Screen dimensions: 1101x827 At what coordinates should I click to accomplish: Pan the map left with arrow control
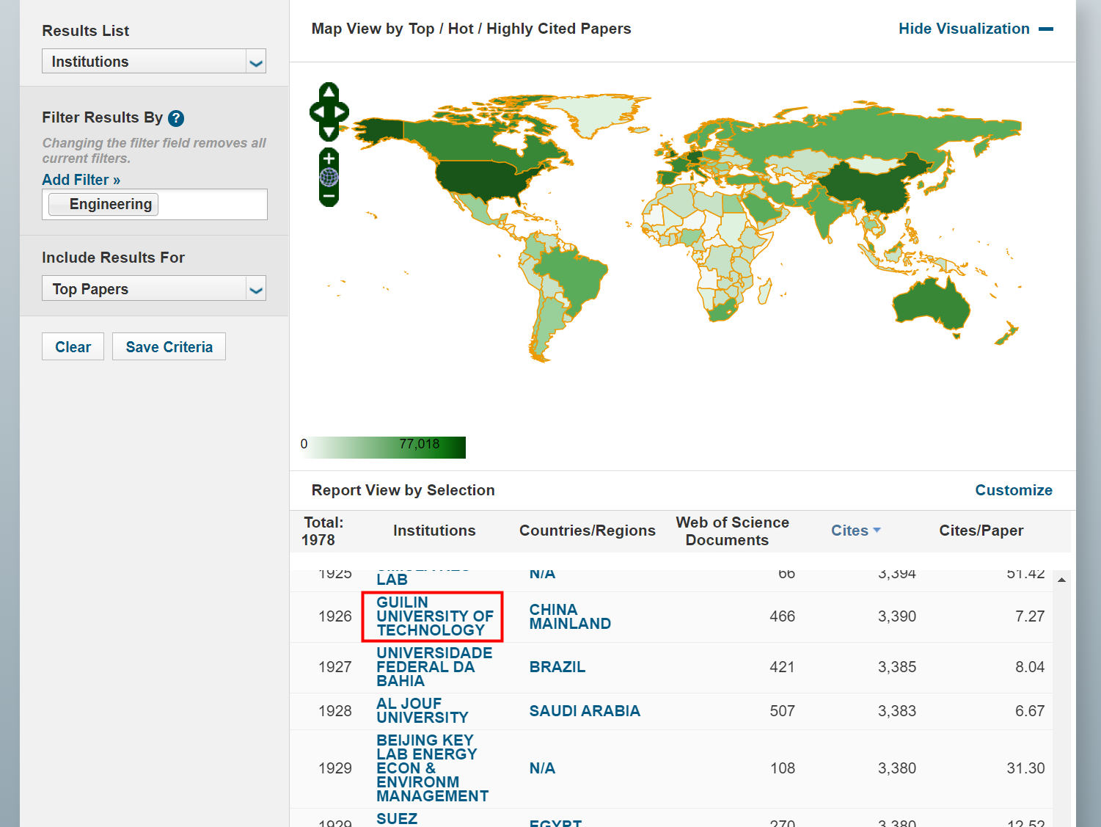tap(317, 112)
